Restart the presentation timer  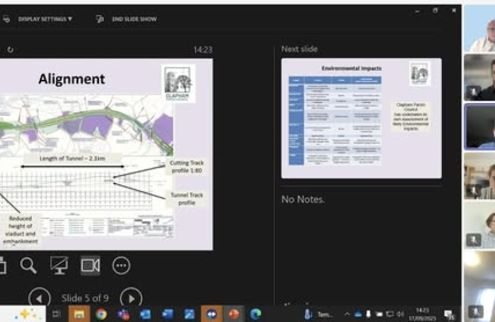[10, 50]
